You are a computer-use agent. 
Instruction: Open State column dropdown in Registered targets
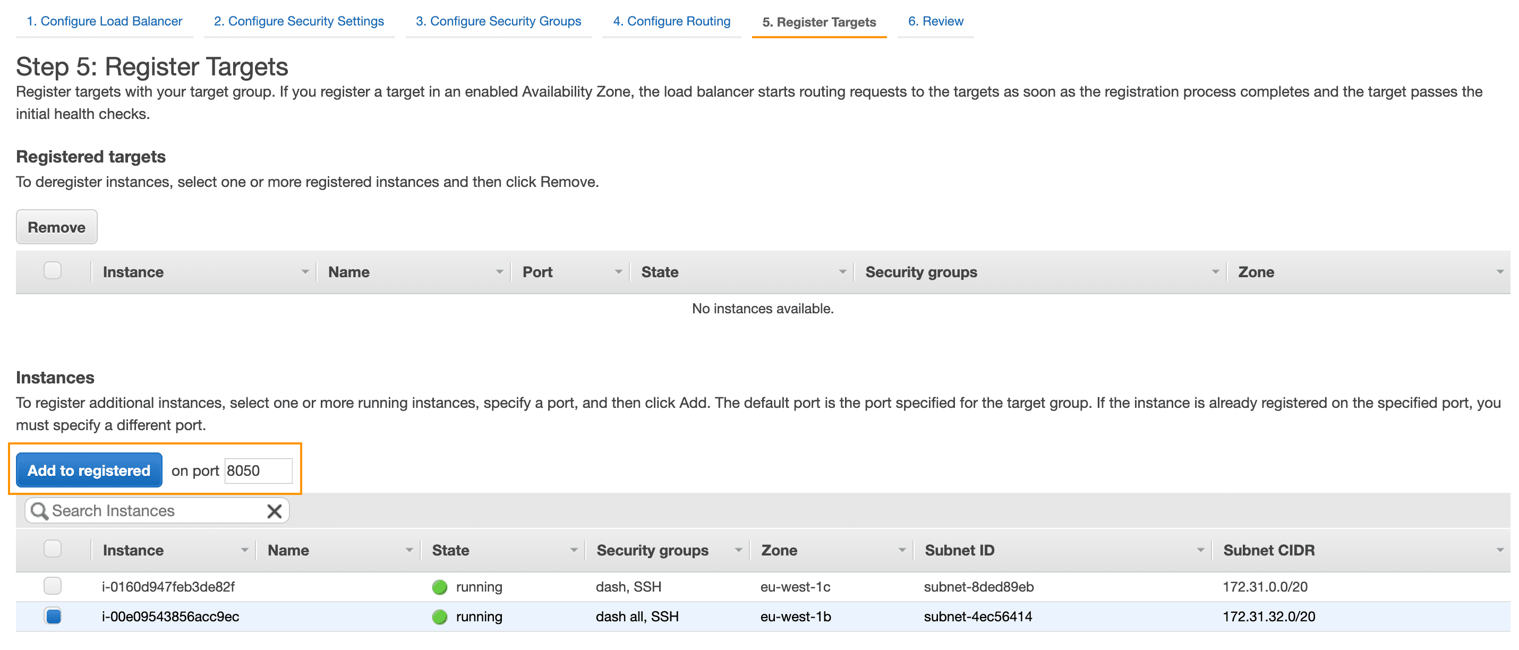(x=843, y=272)
